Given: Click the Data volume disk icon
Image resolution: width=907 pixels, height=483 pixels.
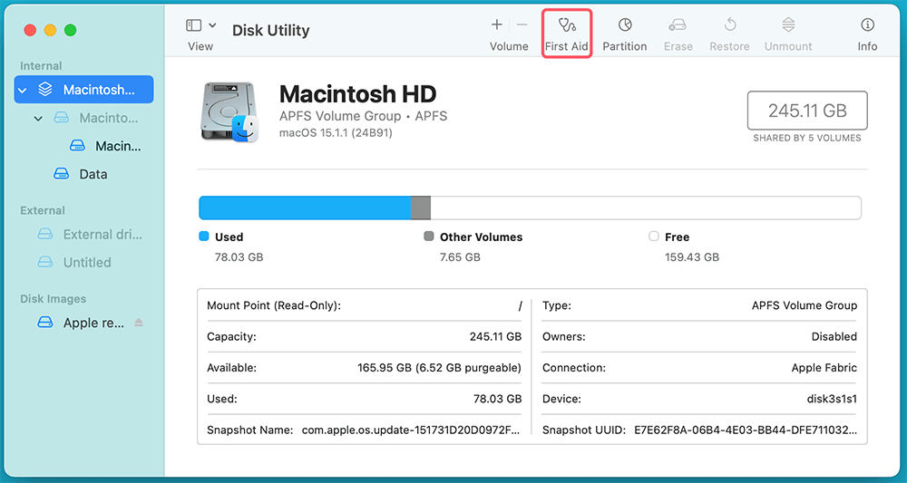Looking at the screenshot, I should (x=62, y=174).
